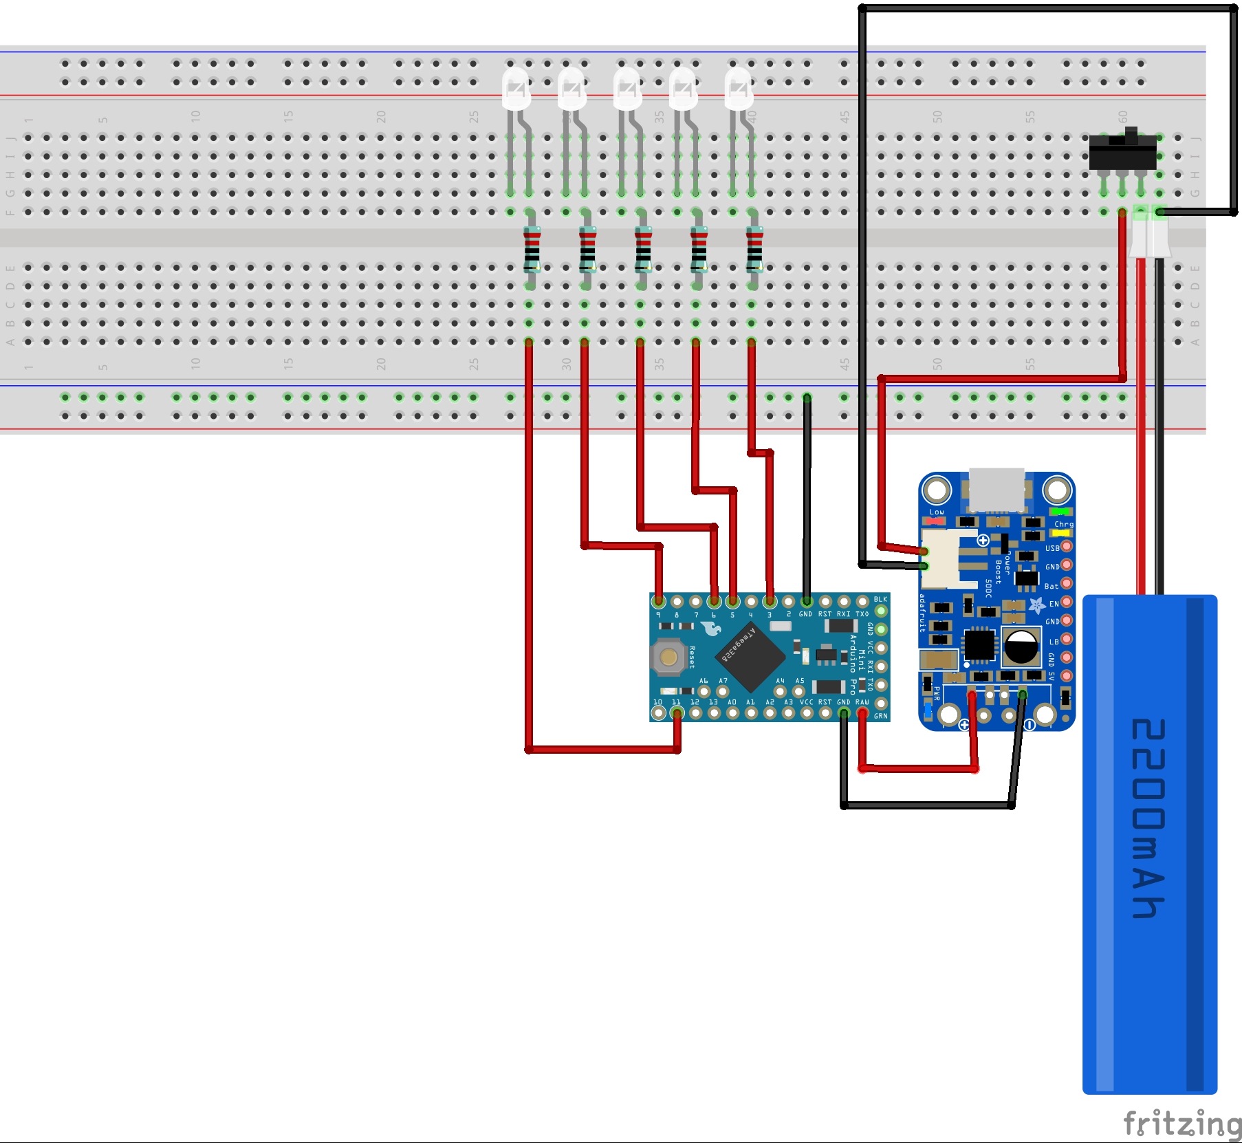Select the red wire going to Arduino pin 11
The width and height of the screenshot is (1242, 1143).
click(529, 550)
